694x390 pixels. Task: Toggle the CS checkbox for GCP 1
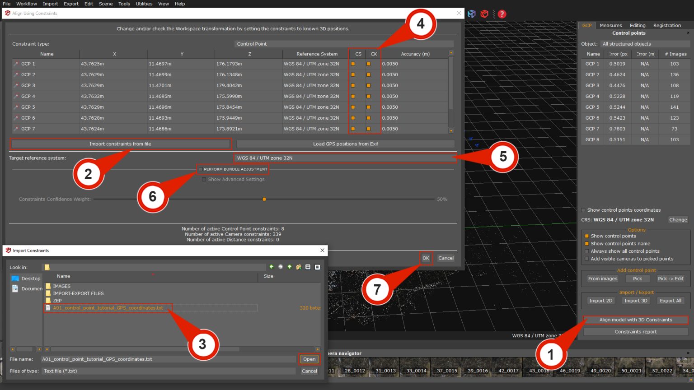353,64
